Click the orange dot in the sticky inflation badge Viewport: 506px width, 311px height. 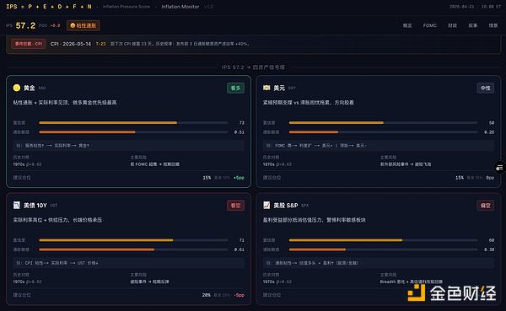tap(73, 25)
